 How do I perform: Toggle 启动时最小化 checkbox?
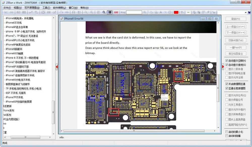tap(227, 132)
